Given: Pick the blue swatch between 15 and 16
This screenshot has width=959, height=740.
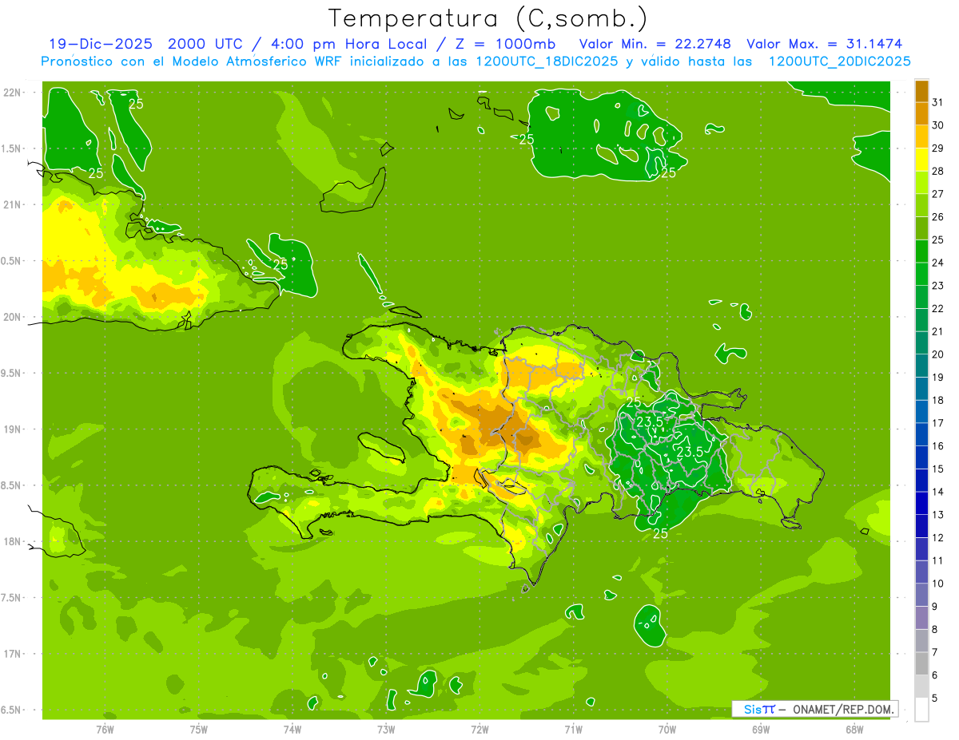Looking at the screenshot, I should pos(921,457).
